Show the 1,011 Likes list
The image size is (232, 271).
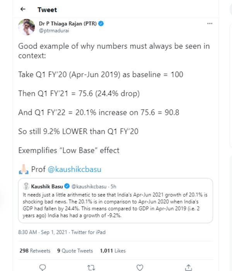tap(113, 251)
